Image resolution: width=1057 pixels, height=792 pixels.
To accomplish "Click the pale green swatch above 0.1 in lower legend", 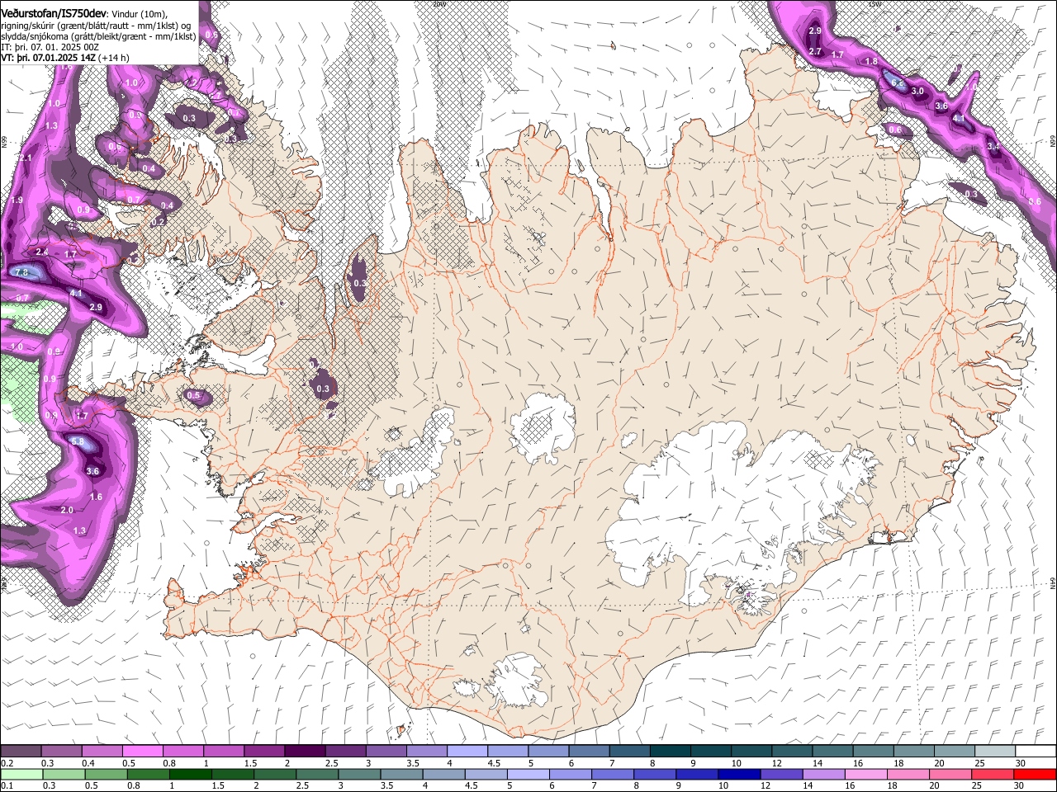I will [x=21, y=774].
